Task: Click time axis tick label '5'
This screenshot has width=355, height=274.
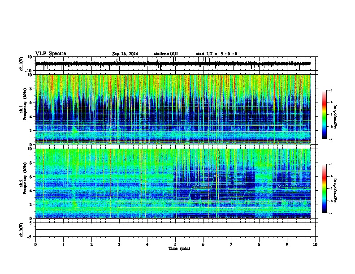Action: [x=175, y=244]
